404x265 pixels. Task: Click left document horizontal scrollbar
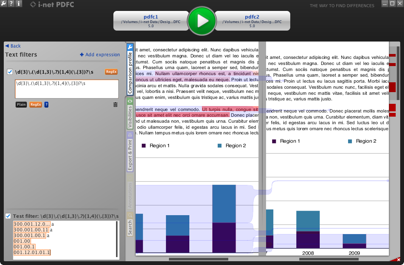pyautogui.click(x=198, y=259)
